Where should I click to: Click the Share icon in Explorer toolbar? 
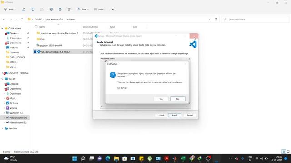click(x=60, y=10)
